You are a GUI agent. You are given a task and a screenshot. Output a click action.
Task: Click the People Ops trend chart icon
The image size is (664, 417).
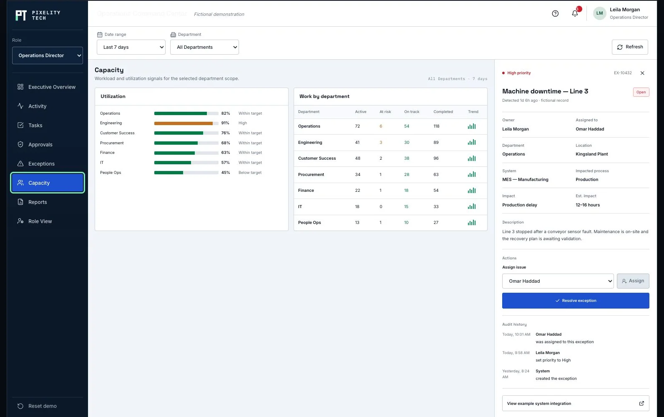[x=472, y=223]
